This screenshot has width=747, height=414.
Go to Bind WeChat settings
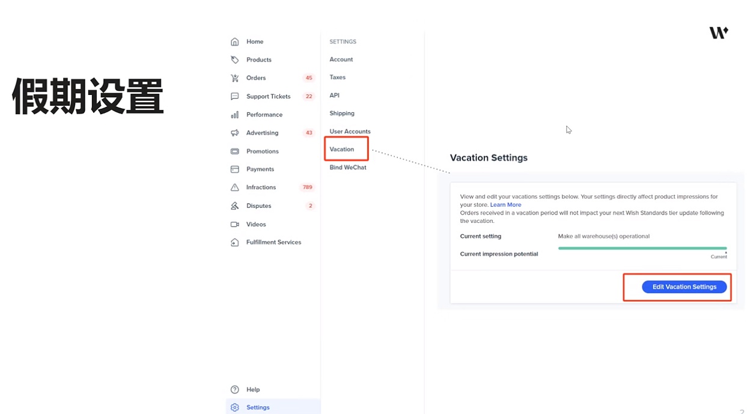click(348, 167)
